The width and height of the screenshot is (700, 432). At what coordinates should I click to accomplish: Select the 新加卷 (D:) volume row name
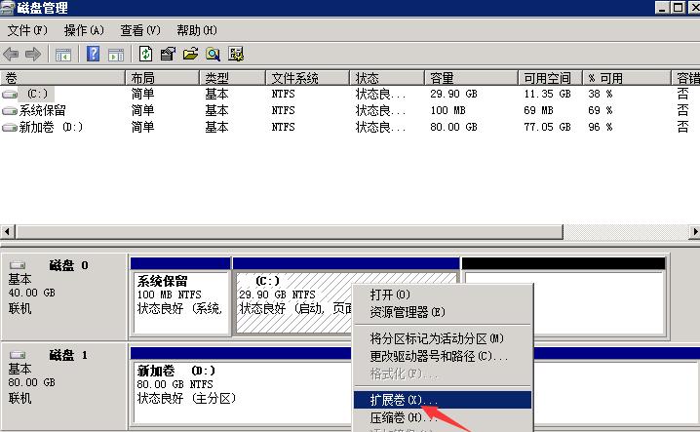(51, 128)
